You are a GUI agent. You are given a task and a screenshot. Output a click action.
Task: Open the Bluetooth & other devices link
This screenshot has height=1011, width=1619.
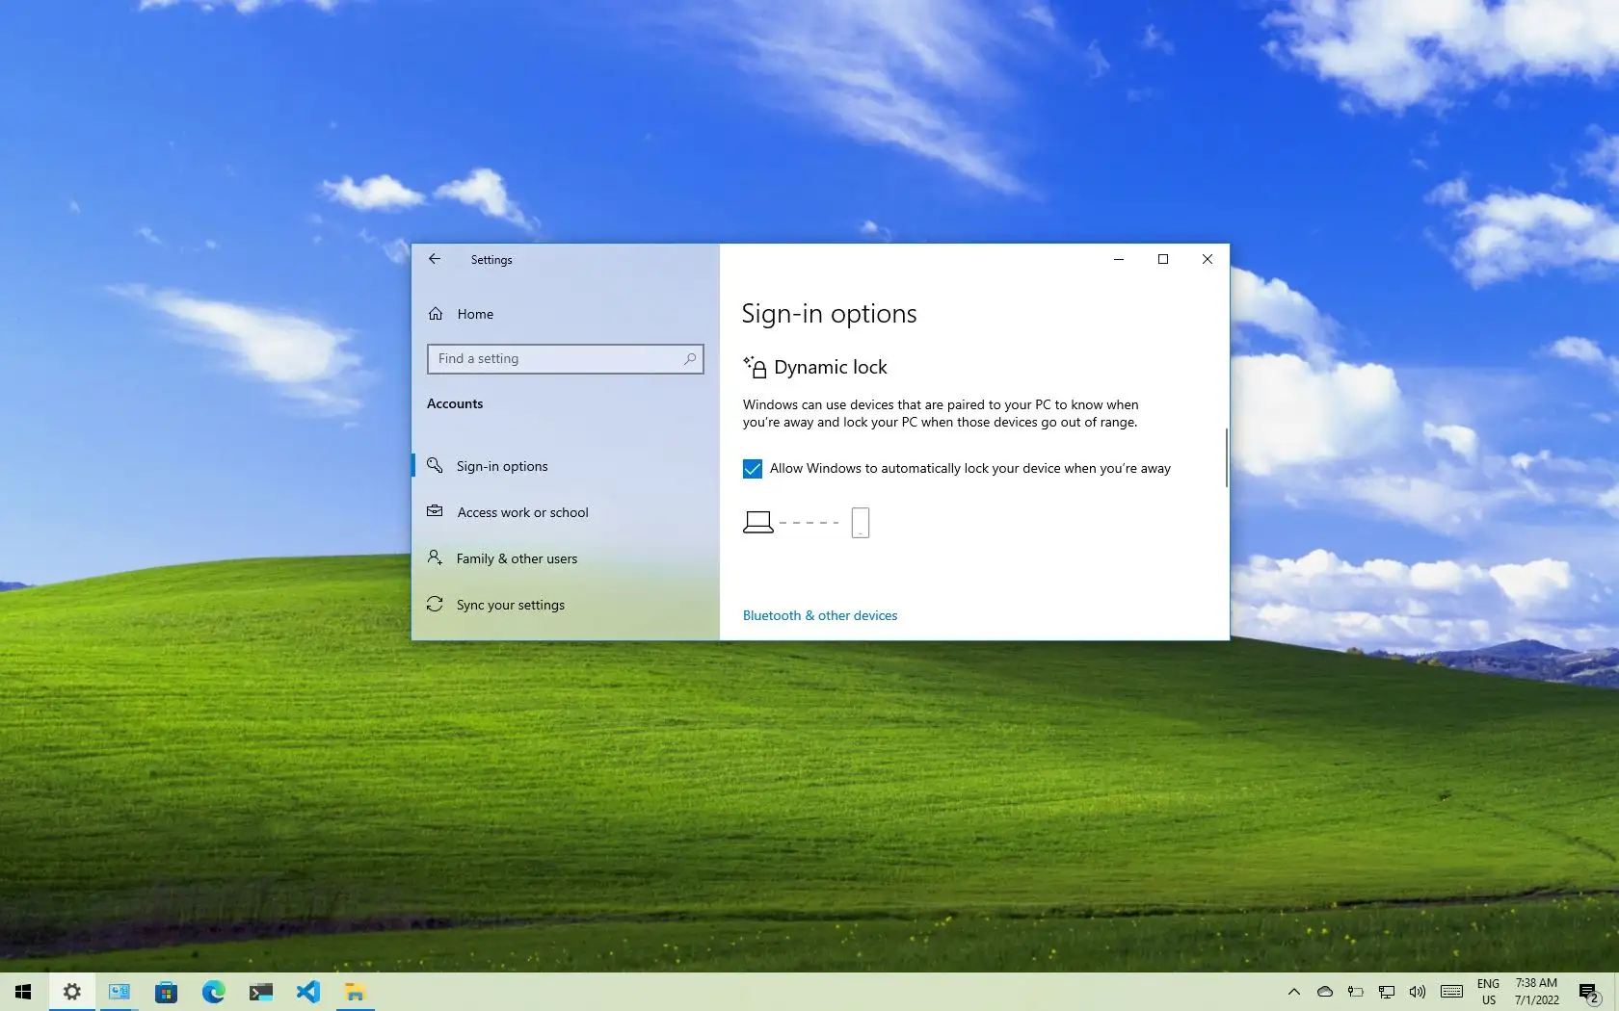point(820,615)
